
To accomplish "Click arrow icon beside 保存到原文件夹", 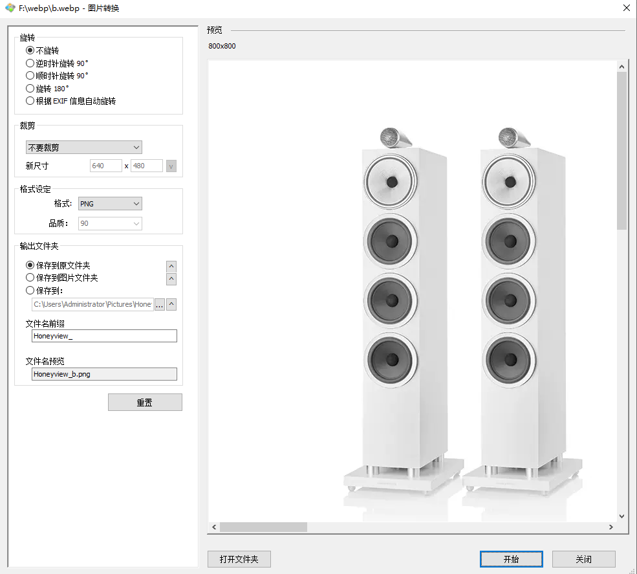I will tap(171, 266).
